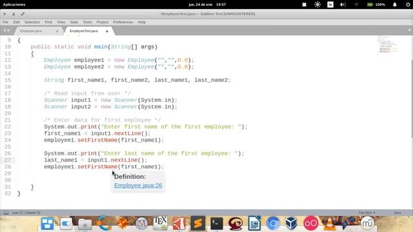Close the Employee.java tab
The image size is (413, 232).
point(57,32)
